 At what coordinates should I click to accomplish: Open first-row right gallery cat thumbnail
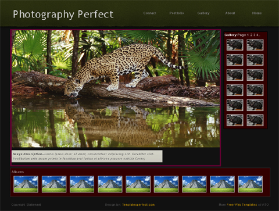(x=255, y=45)
